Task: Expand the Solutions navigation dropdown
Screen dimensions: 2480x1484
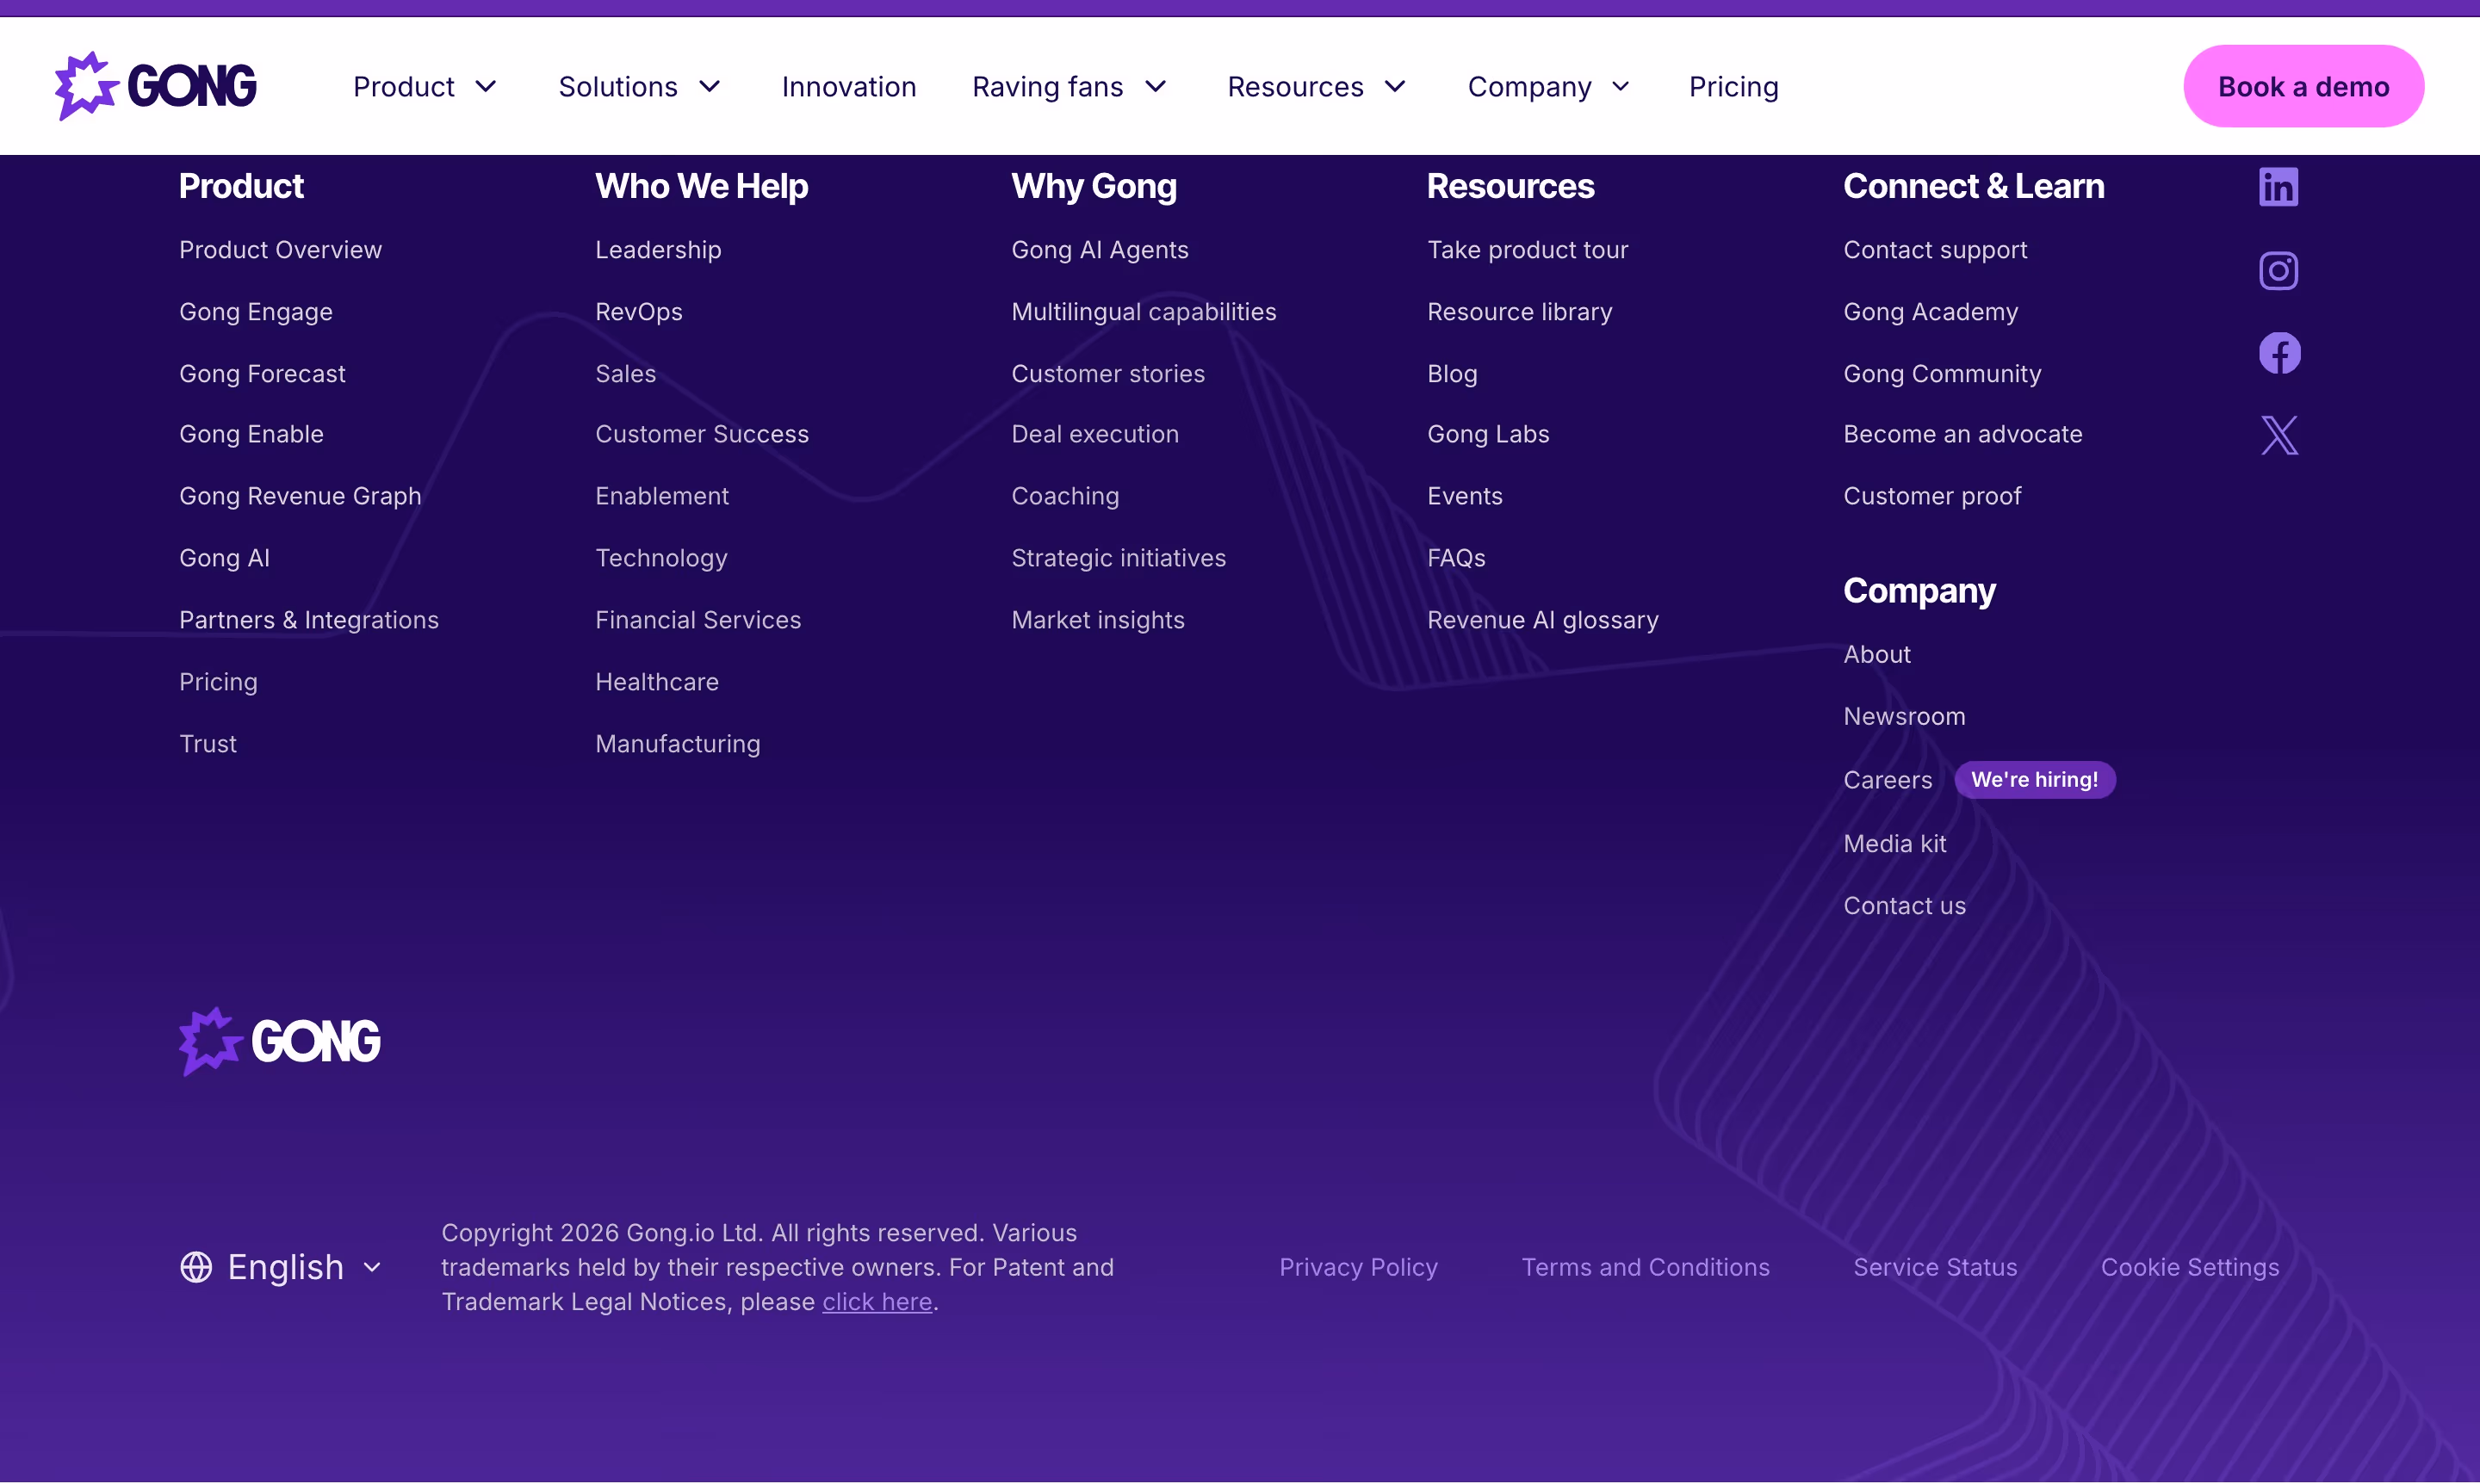Action: click(x=639, y=87)
